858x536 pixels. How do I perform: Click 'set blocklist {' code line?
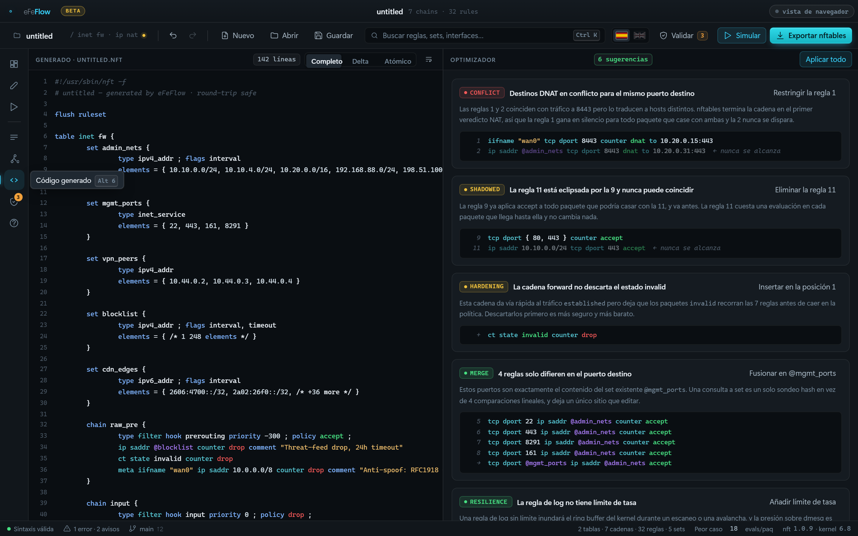116,314
